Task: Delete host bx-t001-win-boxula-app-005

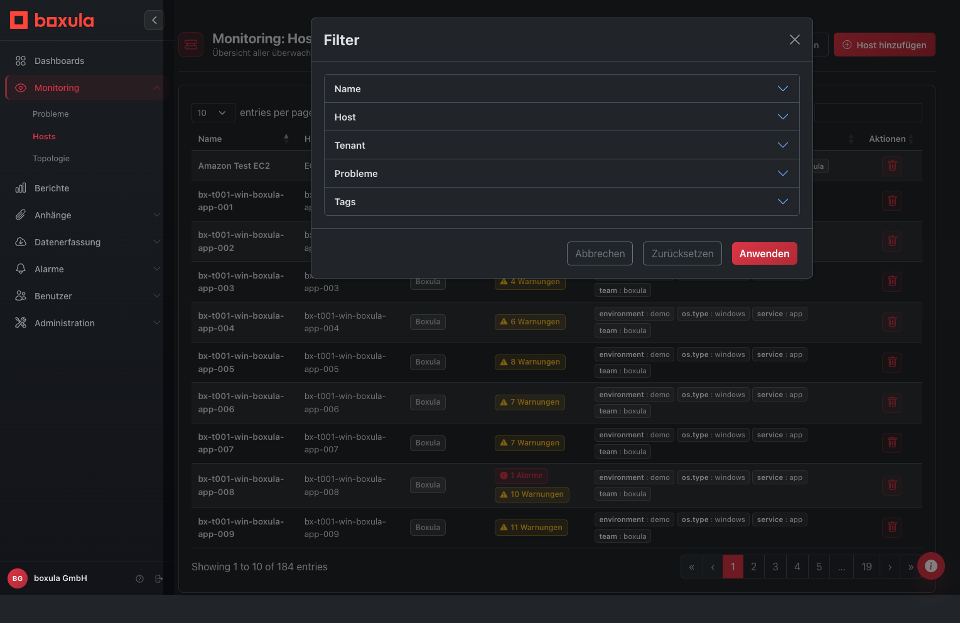Action: pyautogui.click(x=892, y=362)
